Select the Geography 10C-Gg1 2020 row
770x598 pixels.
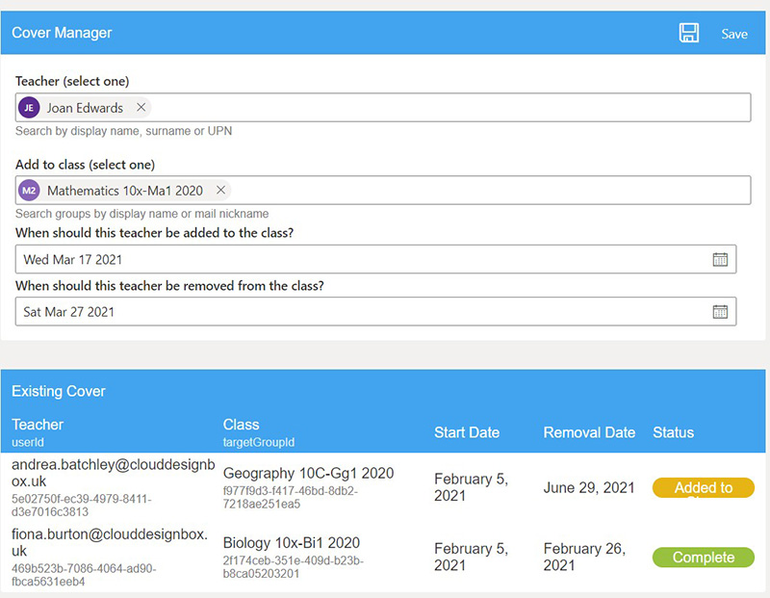[x=383, y=487]
